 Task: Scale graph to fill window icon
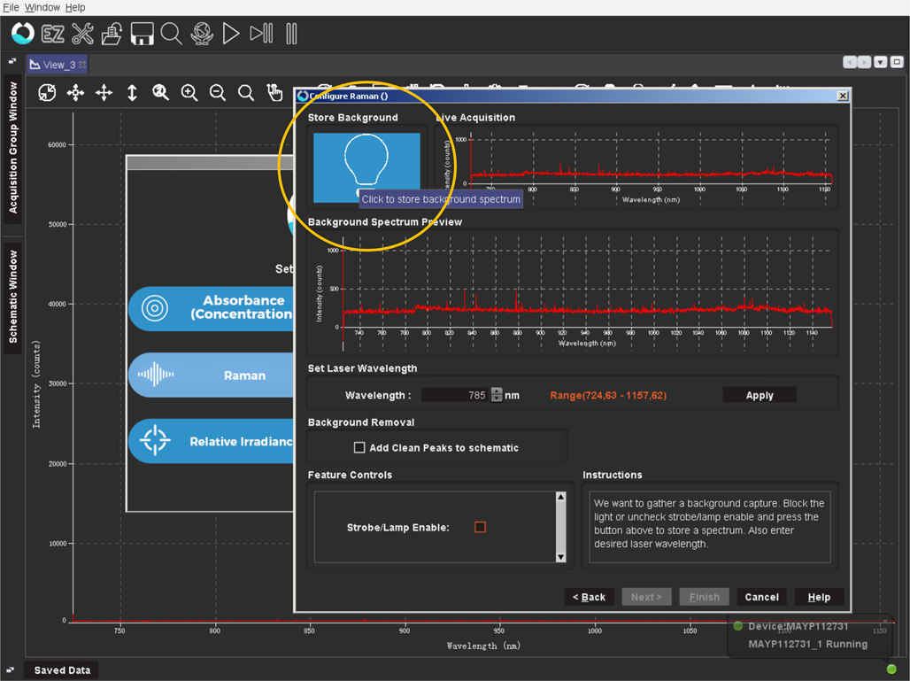click(47, 92)
